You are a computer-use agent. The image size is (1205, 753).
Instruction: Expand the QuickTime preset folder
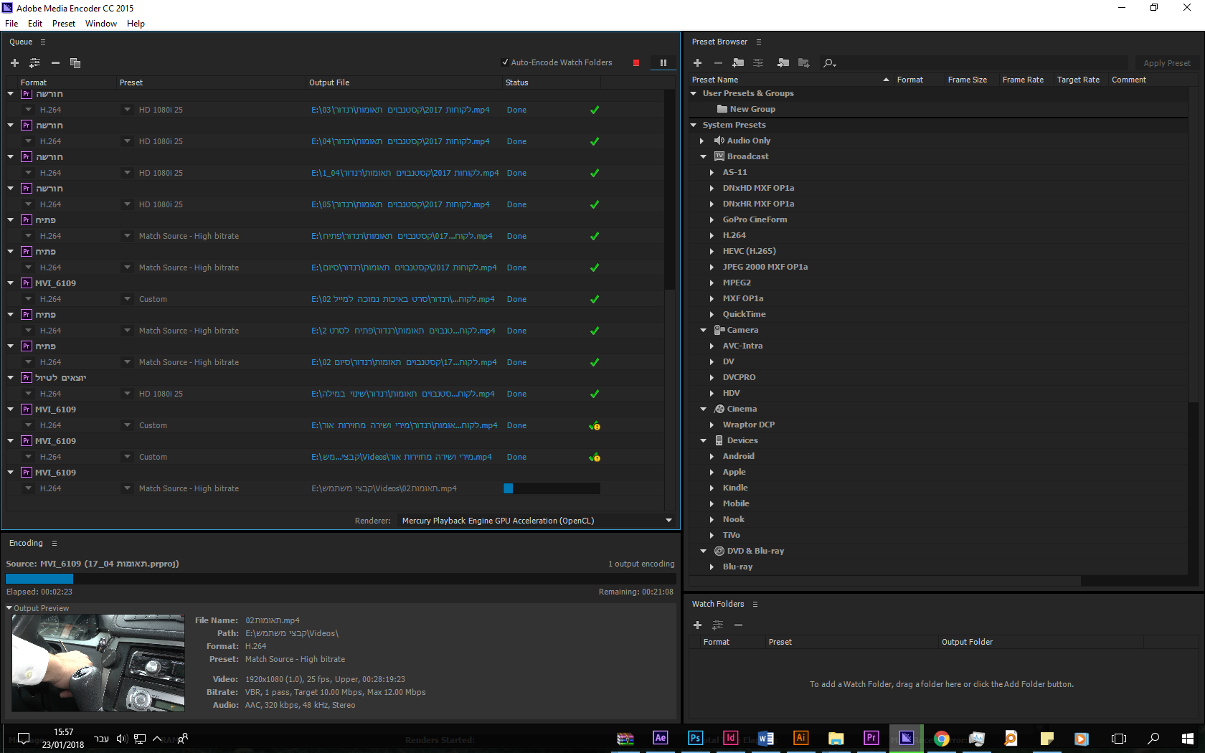click(712, 314)
